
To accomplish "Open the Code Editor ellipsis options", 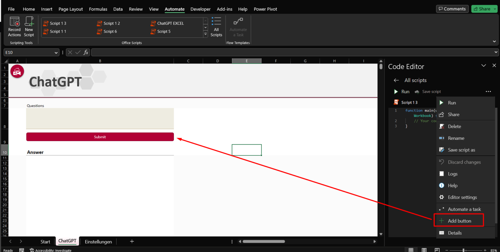I will tap(488, 91).
